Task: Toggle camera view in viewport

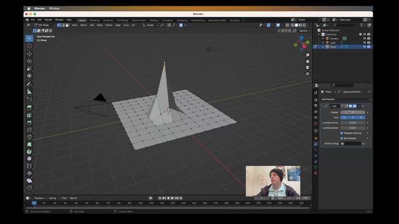Action: 307,68
